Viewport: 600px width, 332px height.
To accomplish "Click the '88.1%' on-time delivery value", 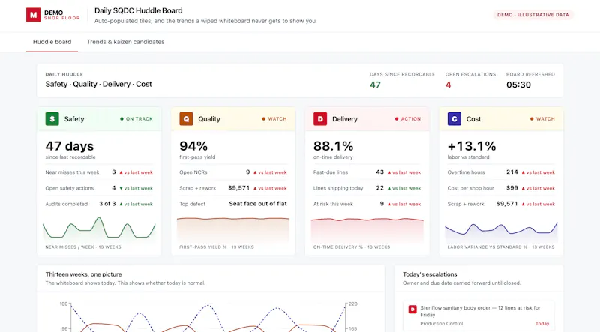I will click(x=333, y=146).
